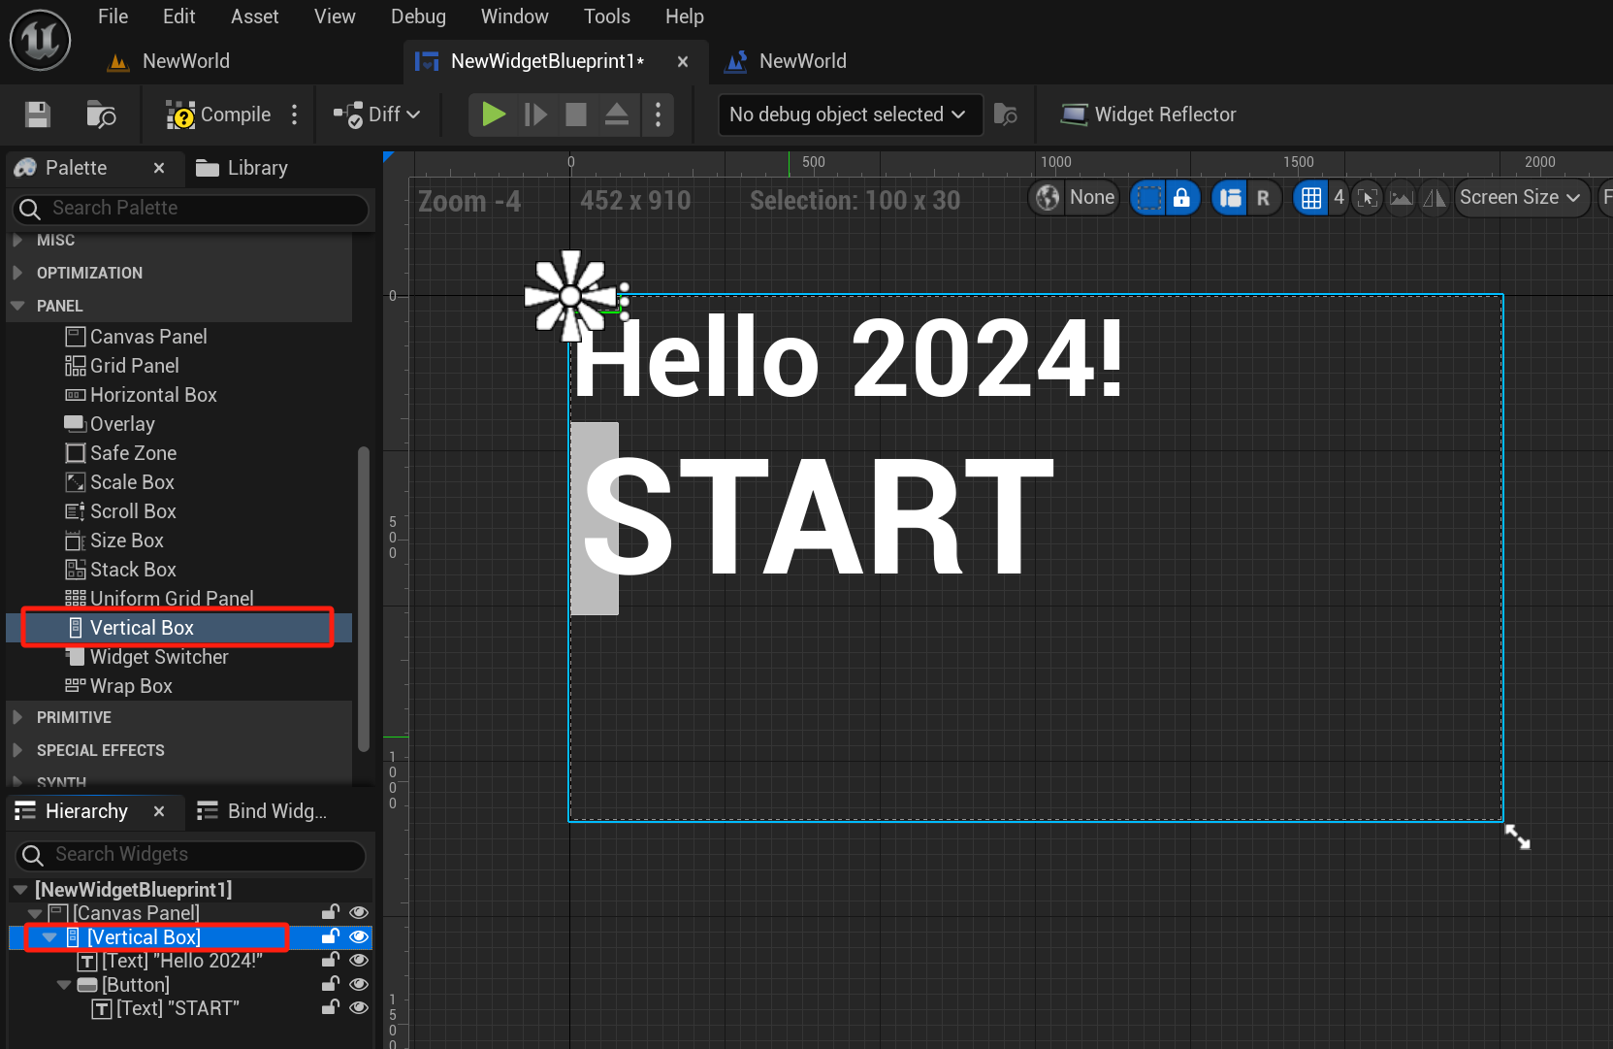Open compile options three-dot menu
Screen dimensions: 1613x1049
(x=295, y=115)
